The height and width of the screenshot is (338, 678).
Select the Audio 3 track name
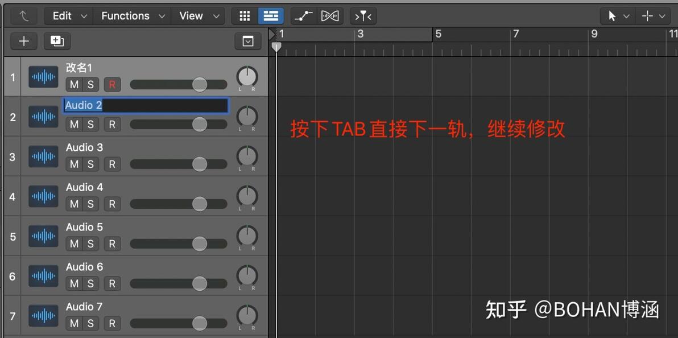point(84,147)
